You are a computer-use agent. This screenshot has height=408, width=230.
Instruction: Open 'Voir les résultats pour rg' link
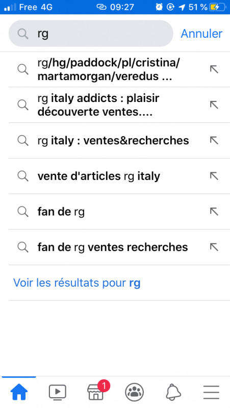point(77,283)
